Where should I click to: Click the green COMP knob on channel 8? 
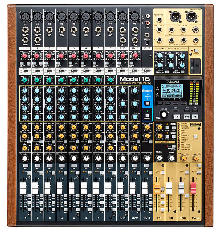pyautogui.click(x=110, y=80)
